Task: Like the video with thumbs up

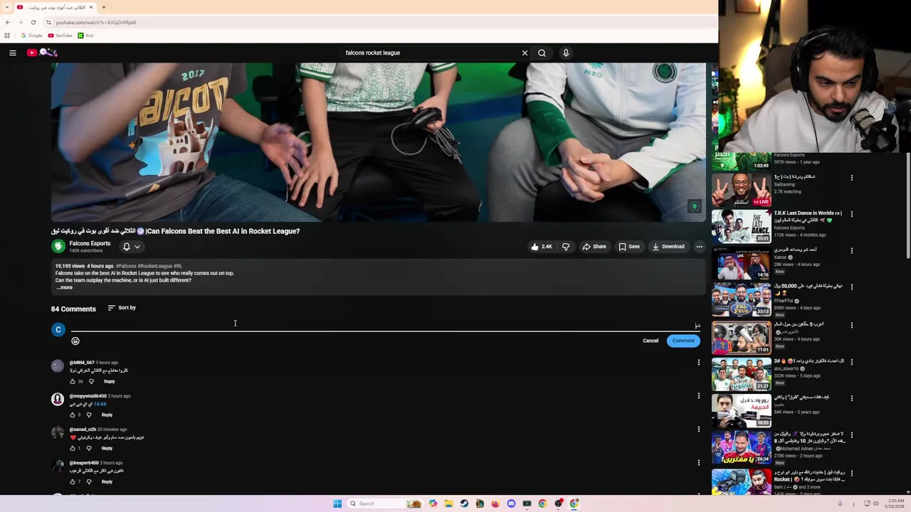Action: tap(541, 247)
